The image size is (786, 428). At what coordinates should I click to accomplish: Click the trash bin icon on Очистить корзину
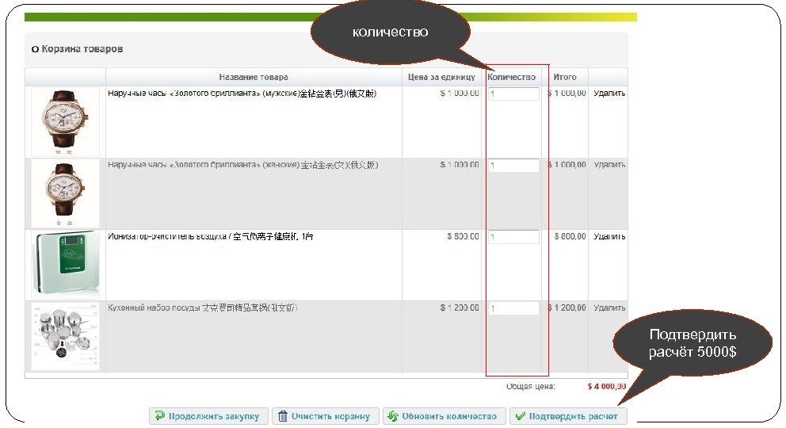tap(283, 416)
